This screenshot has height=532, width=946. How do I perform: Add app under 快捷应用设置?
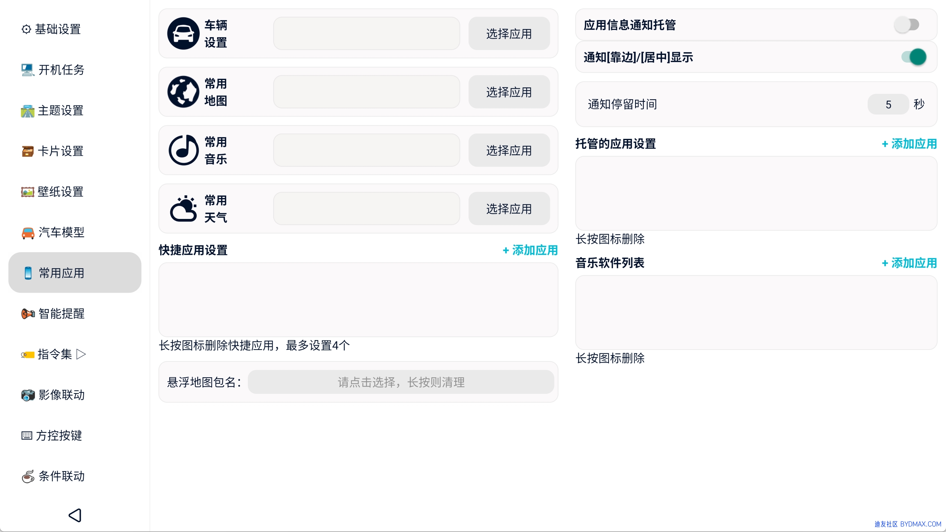click(x=530, y=250)
